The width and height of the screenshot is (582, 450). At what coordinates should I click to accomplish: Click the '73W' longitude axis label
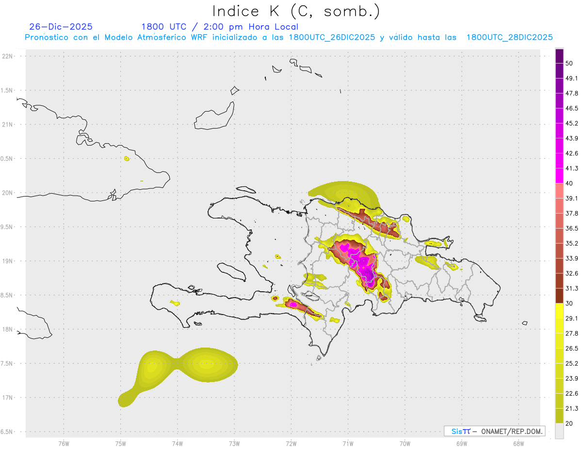coord(234,444)
